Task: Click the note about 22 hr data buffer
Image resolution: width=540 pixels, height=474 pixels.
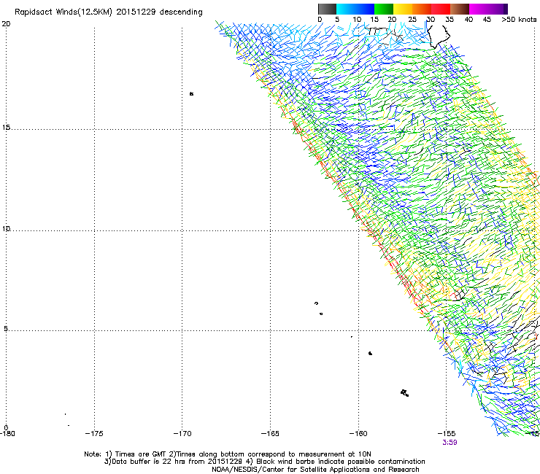Action: 264,462
